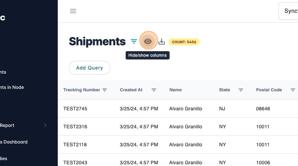The image size is (298, 166).
Task: Filter the State column
Action: click(241, 90)
